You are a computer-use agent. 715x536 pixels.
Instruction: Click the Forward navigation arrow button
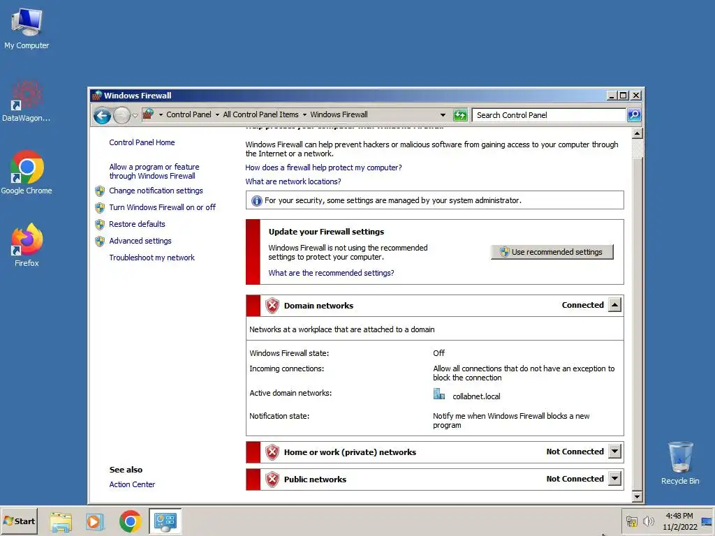pyautogui.click(x=121, y=116)
